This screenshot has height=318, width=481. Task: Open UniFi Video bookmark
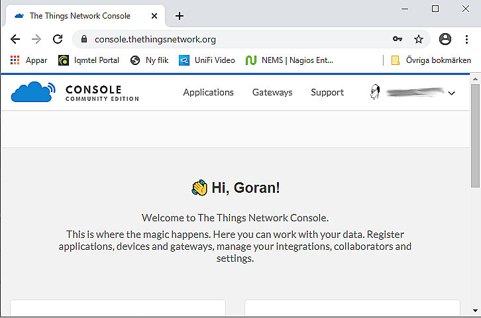pos(207,60)
